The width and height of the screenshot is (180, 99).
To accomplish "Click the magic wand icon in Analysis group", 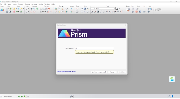I will coord(51,12).
